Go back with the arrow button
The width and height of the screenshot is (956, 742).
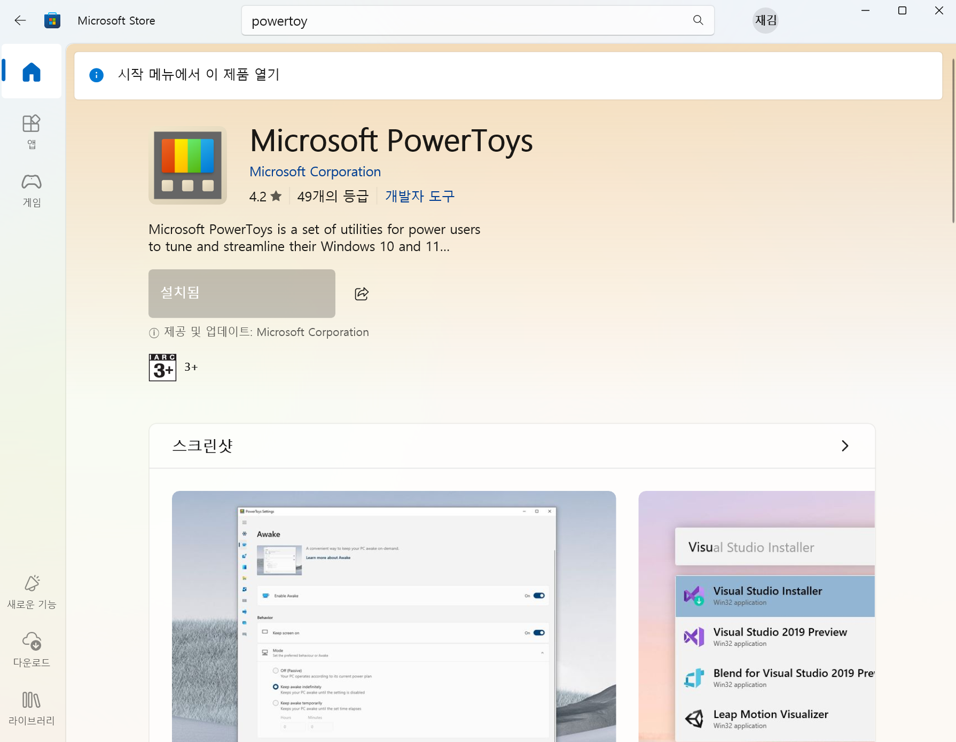coord(20,20)
